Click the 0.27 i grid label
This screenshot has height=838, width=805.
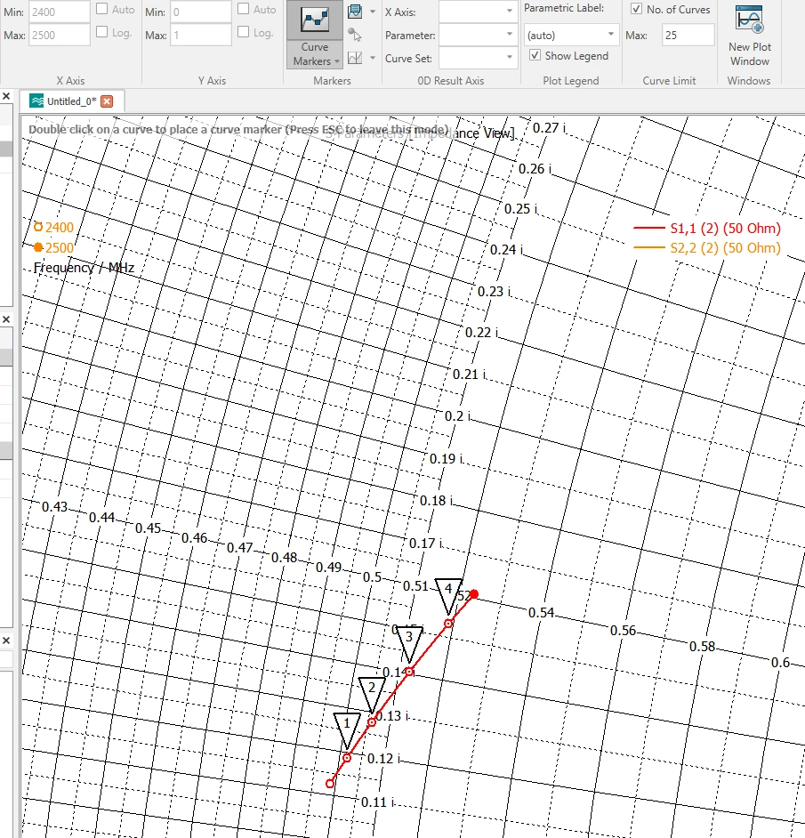549,128
